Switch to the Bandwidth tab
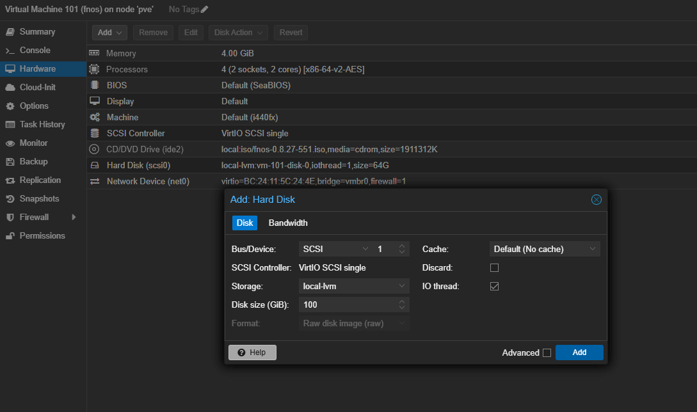Viewport: 697px width, 412px height. pyautogui.click(x=288, y=223)
